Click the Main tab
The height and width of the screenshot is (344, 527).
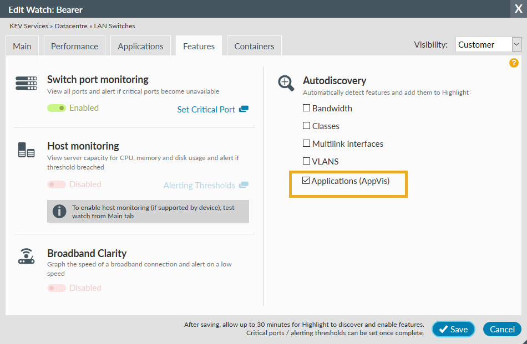(22, 45)
